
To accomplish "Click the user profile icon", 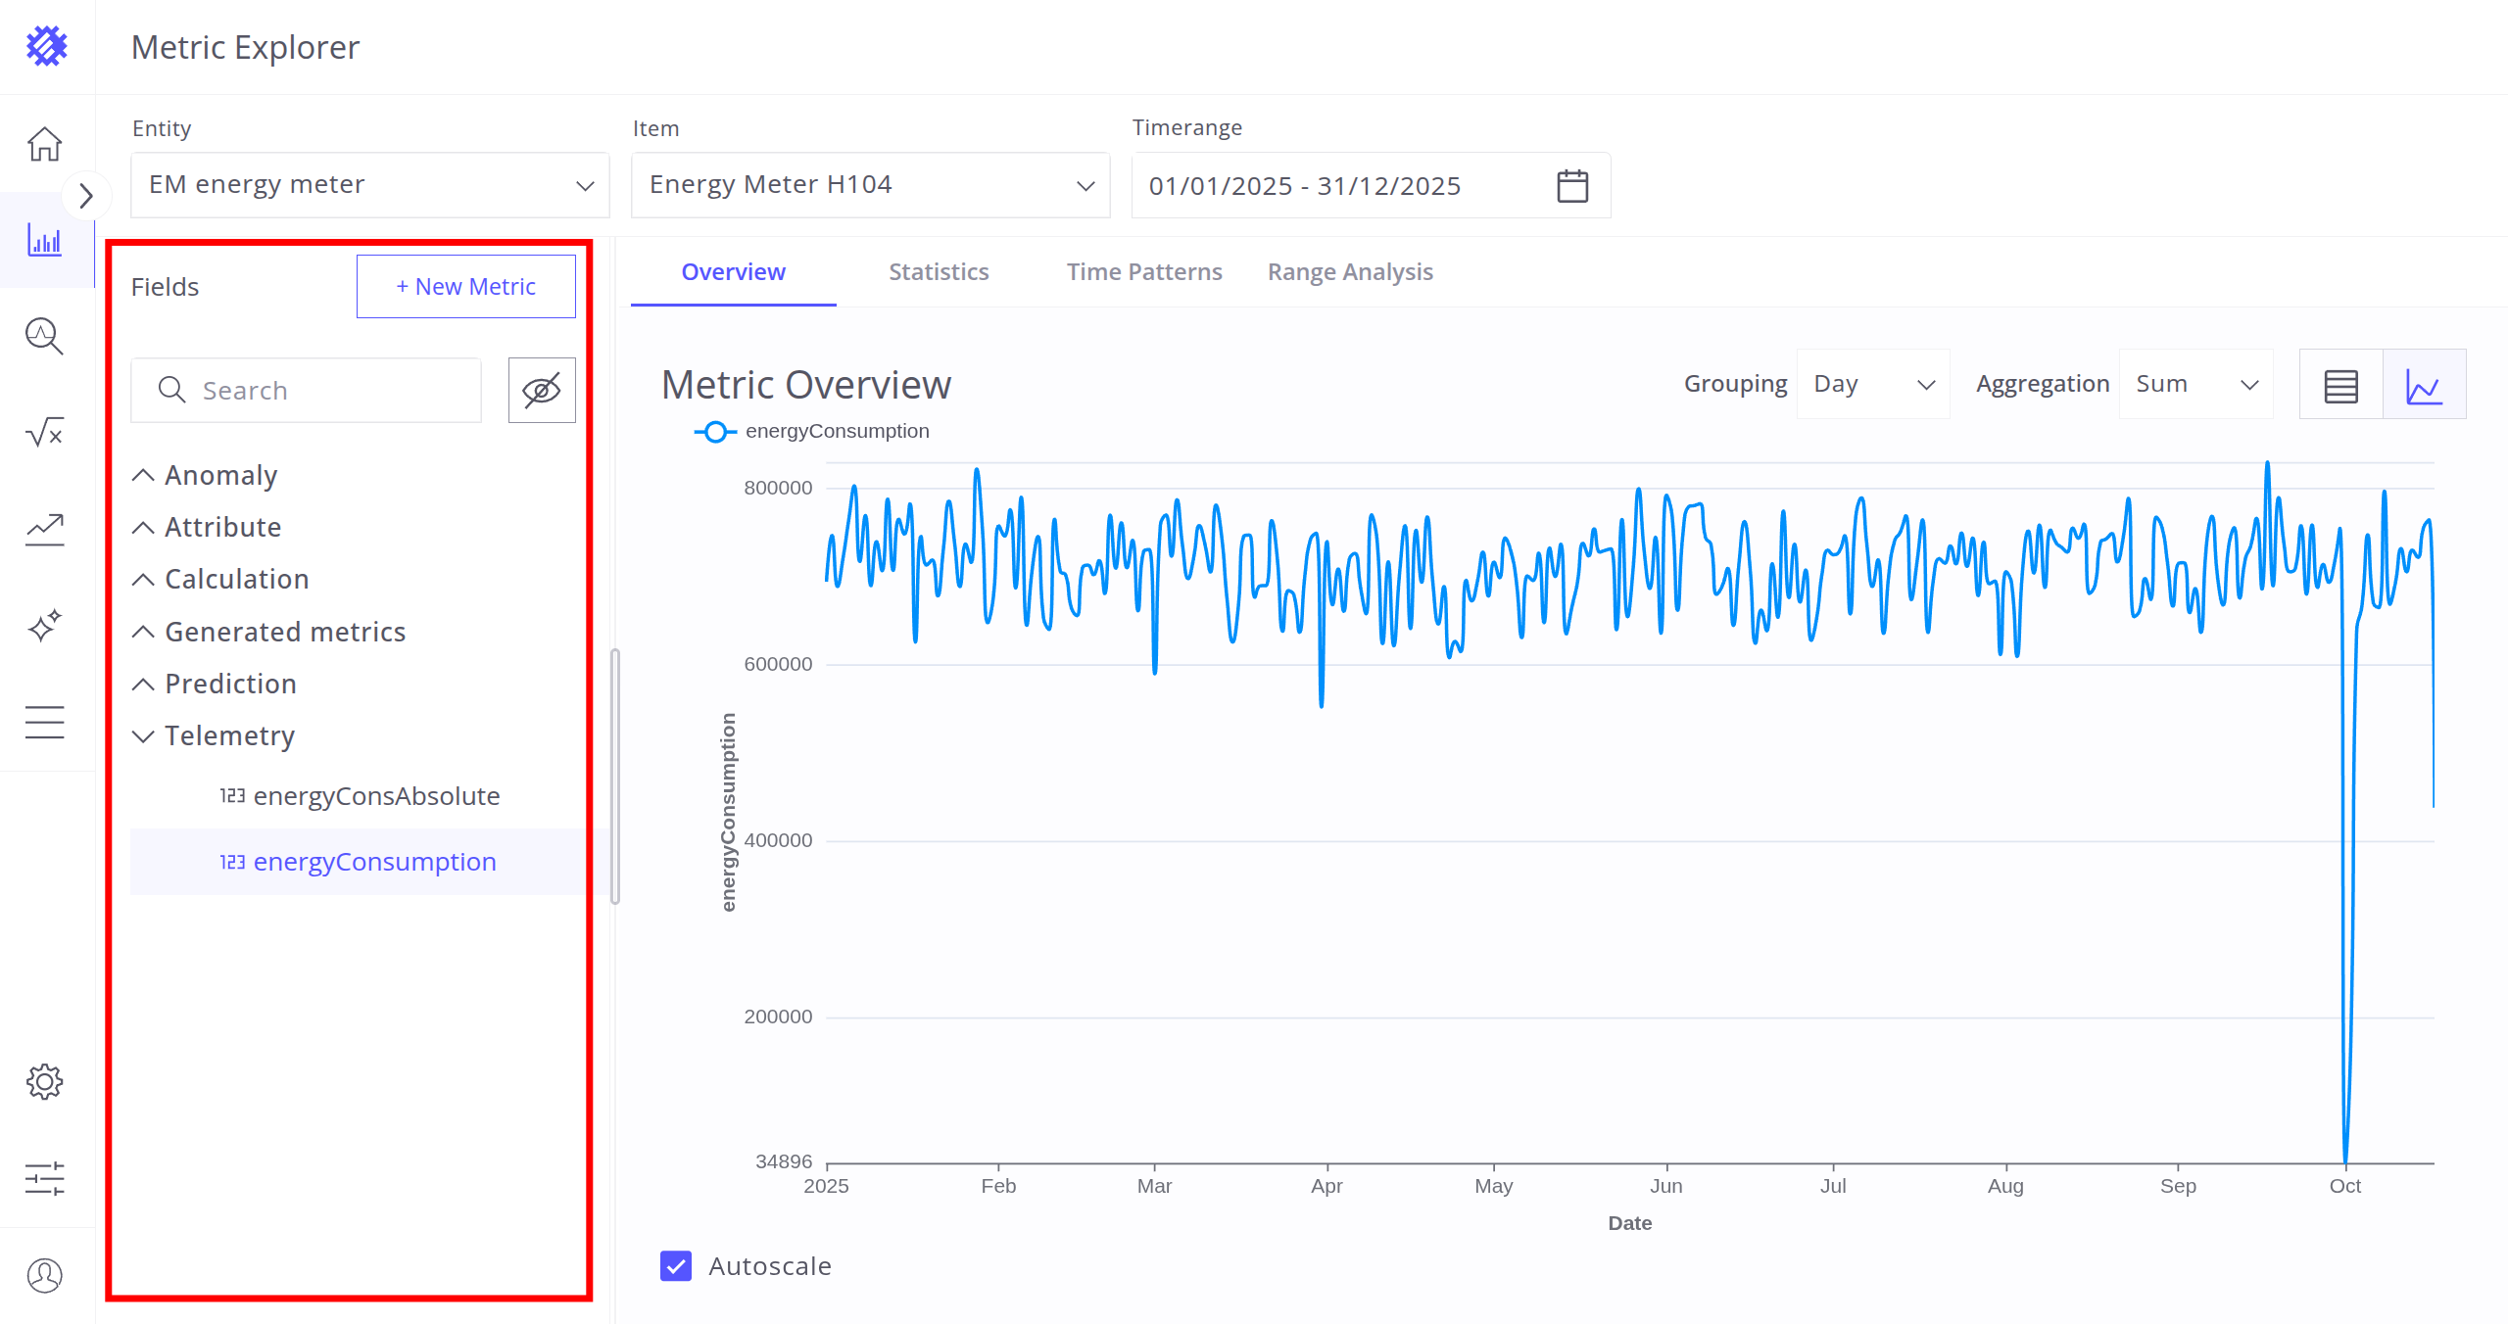I will pos(45,1275).
